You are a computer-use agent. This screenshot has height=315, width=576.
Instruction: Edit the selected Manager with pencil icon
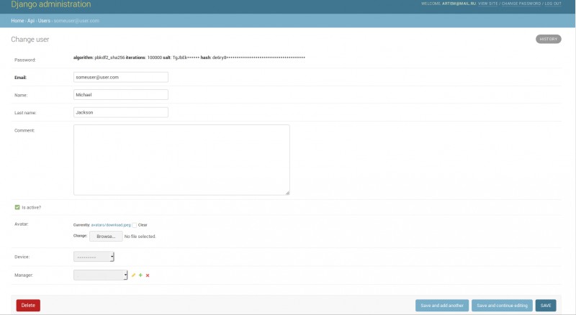(x=133, y=275)
